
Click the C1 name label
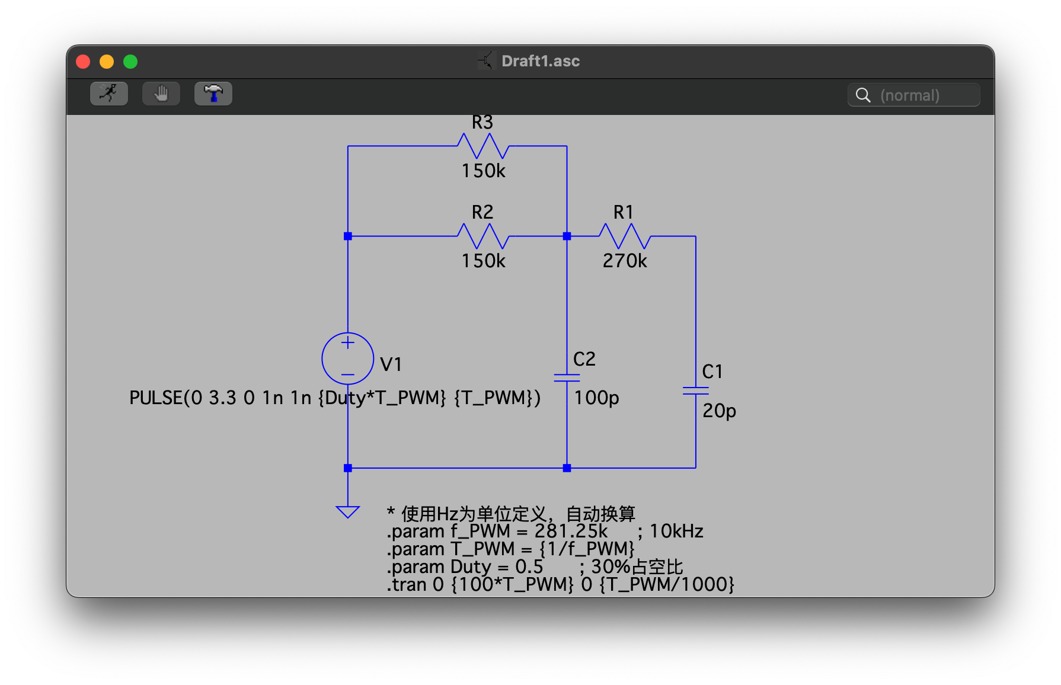(x=712, y=372)
